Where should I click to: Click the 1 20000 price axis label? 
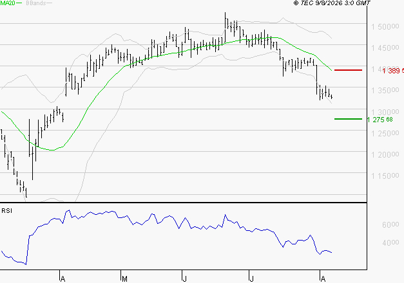tap(385, 154)
